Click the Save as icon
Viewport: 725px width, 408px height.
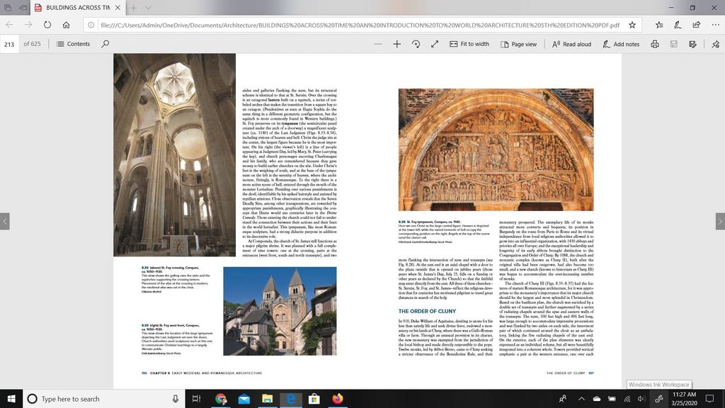pyautogui.click(x=692, y=44)
